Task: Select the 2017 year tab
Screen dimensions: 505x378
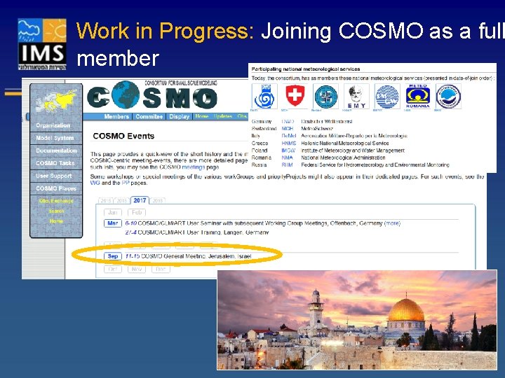Action: pos(140,200)
